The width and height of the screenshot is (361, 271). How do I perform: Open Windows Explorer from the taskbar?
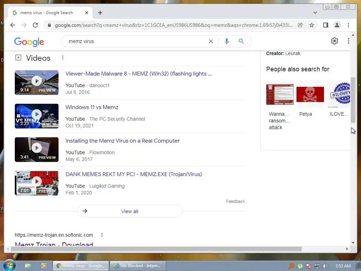point(28,266)
